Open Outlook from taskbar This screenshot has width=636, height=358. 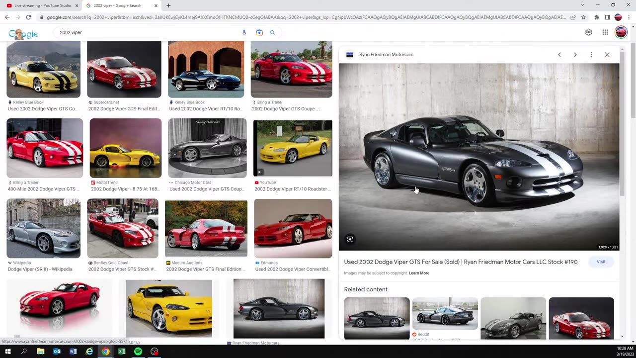click(x=57, y=352)
